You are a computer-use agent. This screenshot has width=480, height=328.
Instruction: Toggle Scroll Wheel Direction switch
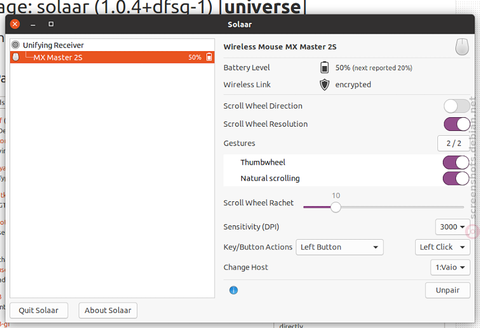(x=457, y=106)
